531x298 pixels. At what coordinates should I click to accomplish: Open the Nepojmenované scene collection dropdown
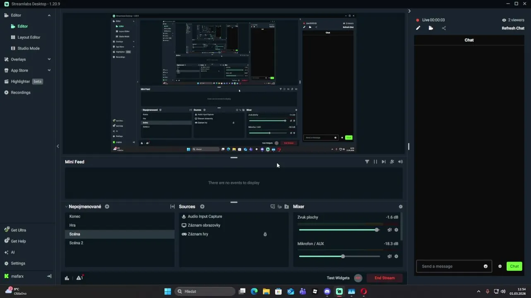(83, 207)
